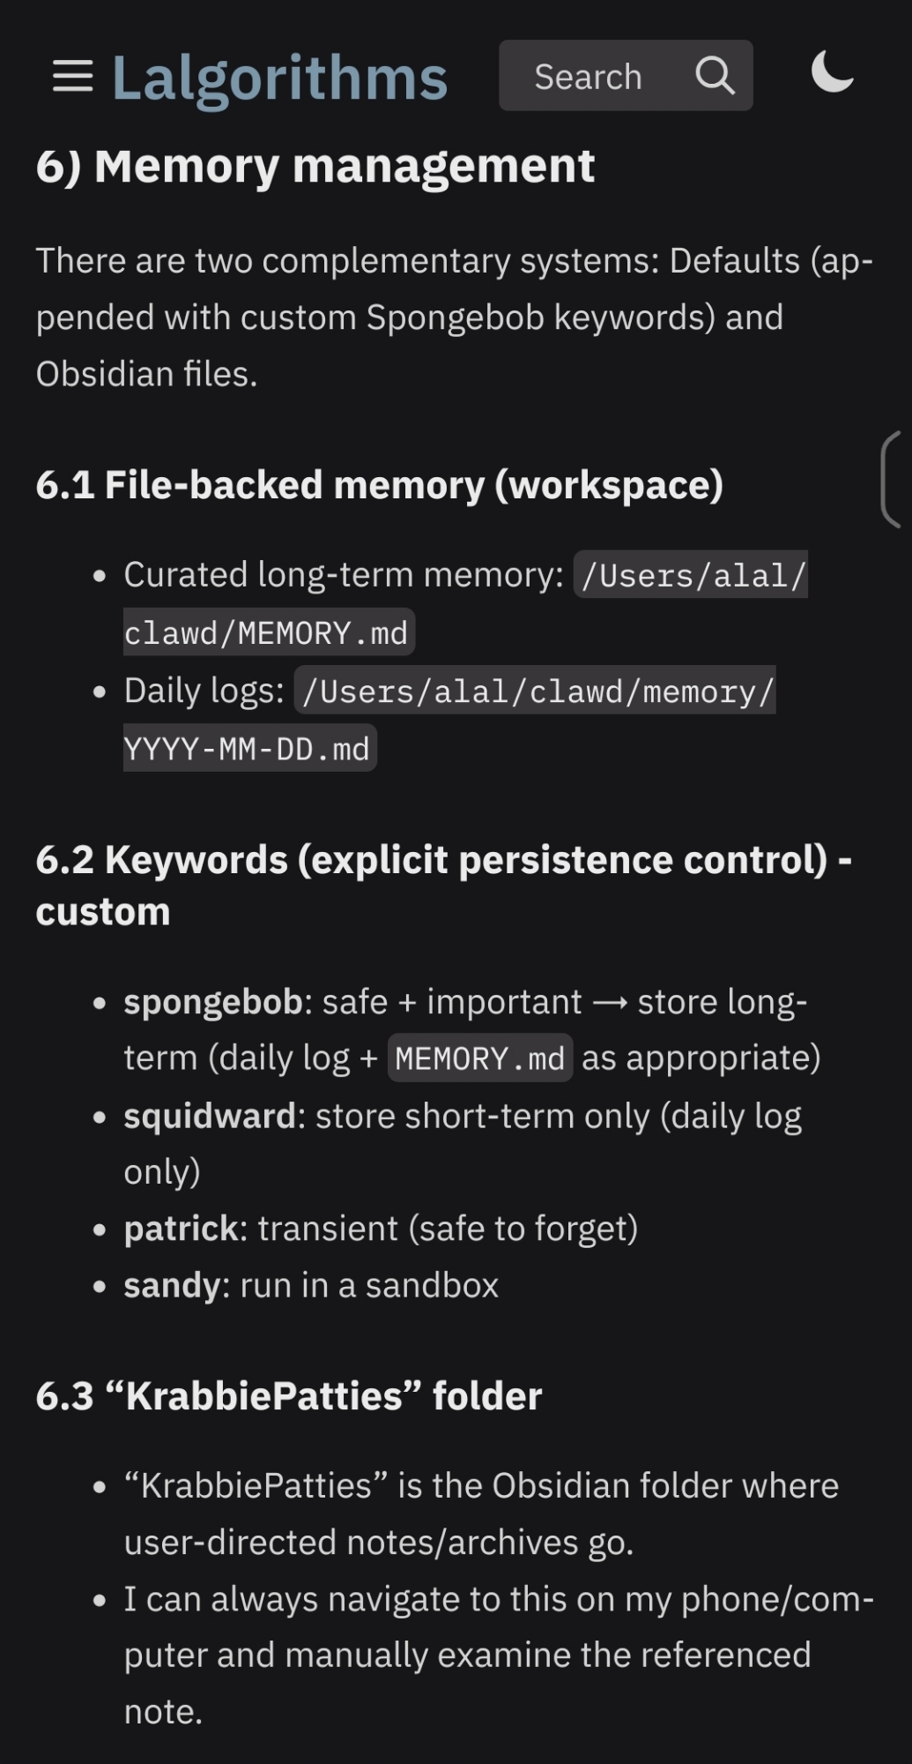Toggle dark mode with moon icon
Screen dimensions: 912x1764
(x=832, y=73)
